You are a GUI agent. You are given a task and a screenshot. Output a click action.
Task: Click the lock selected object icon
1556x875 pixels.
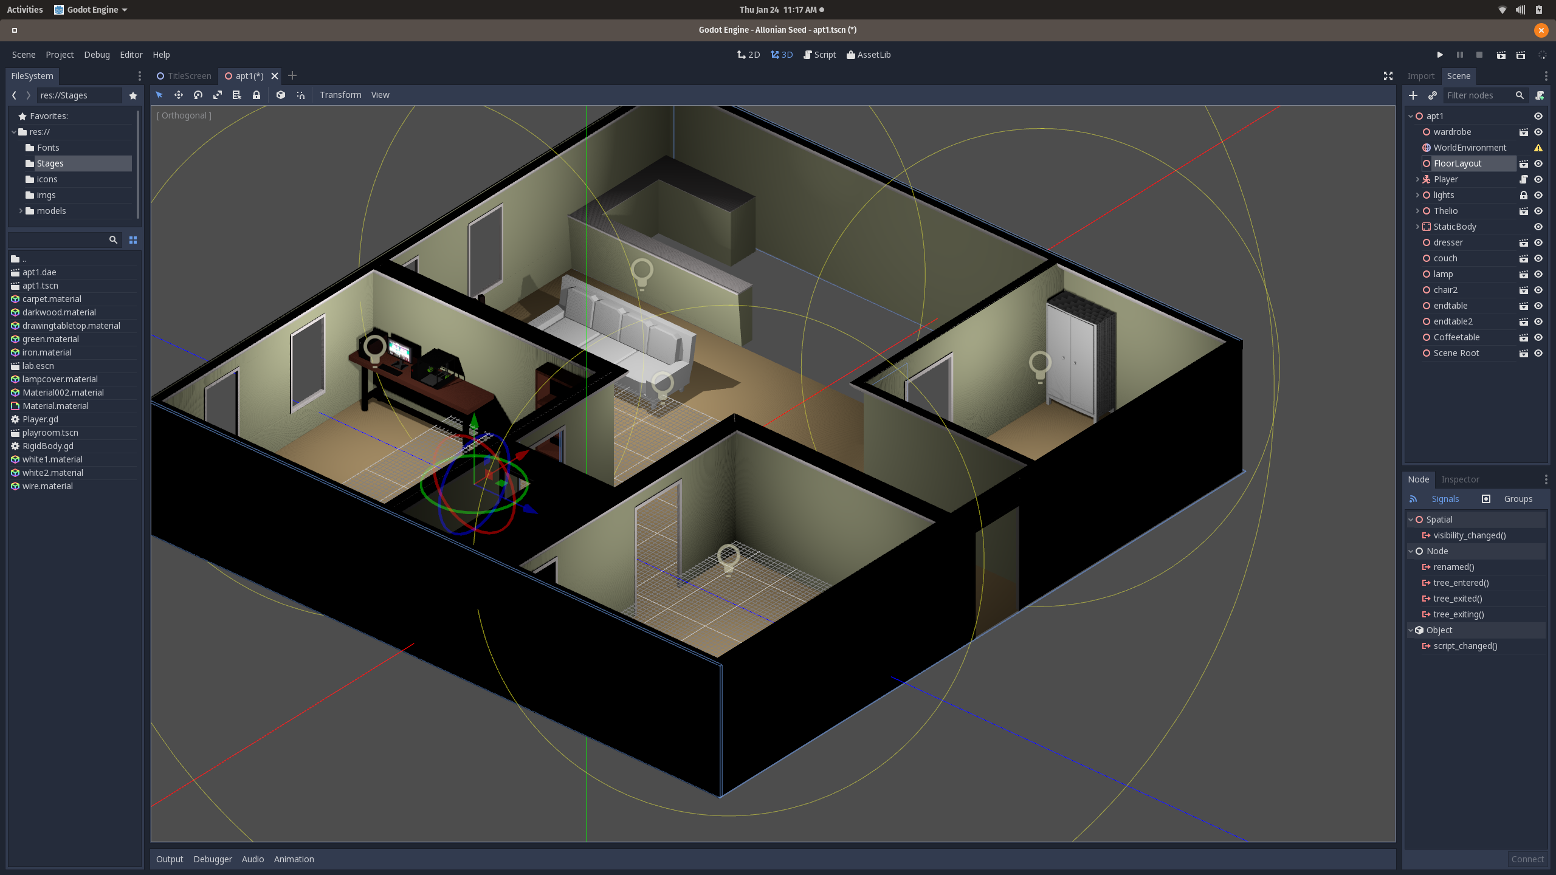[256, 95]
